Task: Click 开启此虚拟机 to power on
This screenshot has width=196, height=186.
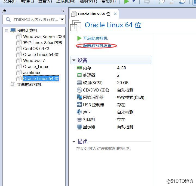Action: 95,39
